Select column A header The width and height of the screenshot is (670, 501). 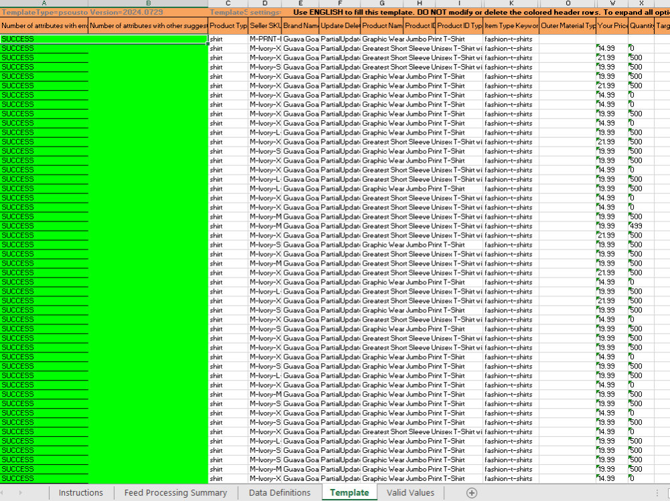tap(44, 3)
